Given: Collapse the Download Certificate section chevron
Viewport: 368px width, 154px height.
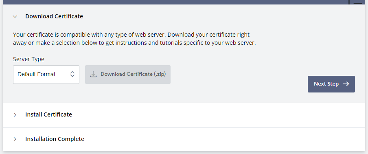Looking at the screenshot, I should pyautogui.click(x=15, y=16).
